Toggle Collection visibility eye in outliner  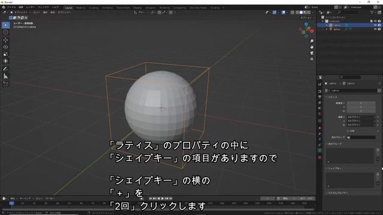click(x=375, y=21)
